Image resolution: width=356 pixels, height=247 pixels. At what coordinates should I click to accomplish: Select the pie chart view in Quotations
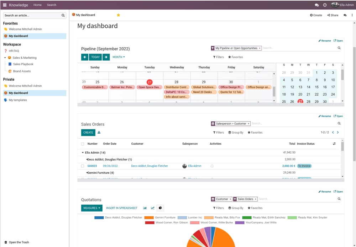[160, 208]
